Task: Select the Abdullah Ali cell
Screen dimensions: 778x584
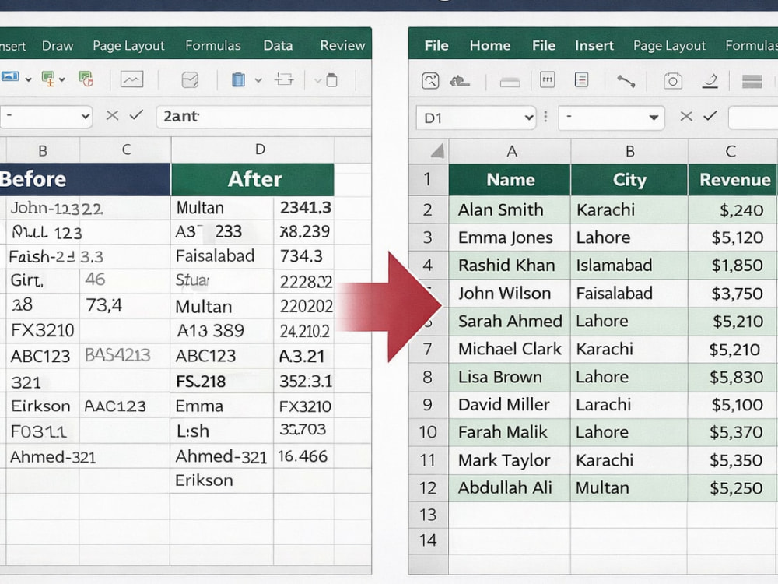Action: tap(510, 488)
